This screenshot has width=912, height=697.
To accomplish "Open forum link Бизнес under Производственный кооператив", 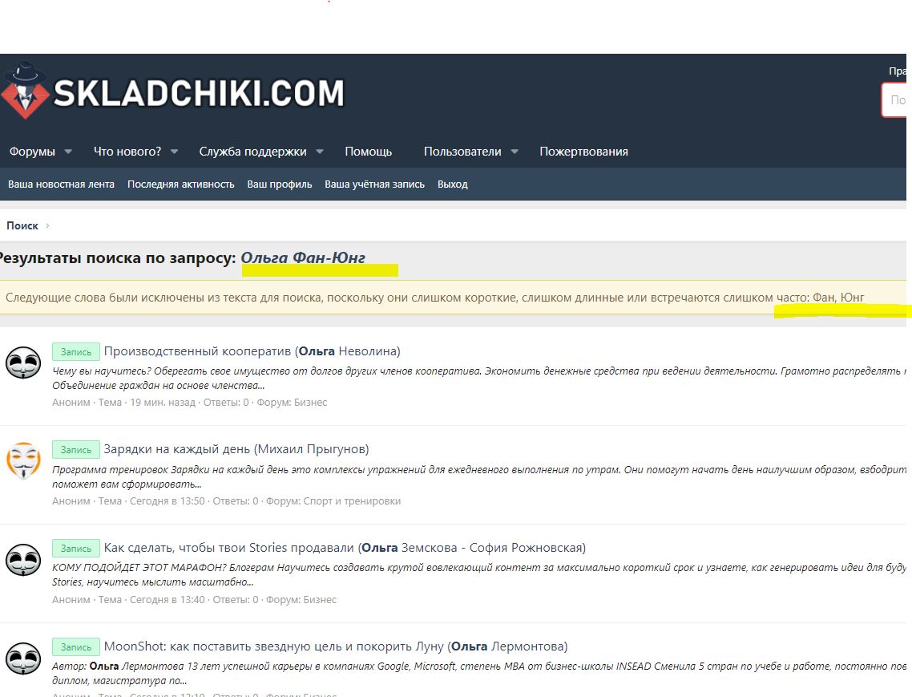I will point(310,403).
